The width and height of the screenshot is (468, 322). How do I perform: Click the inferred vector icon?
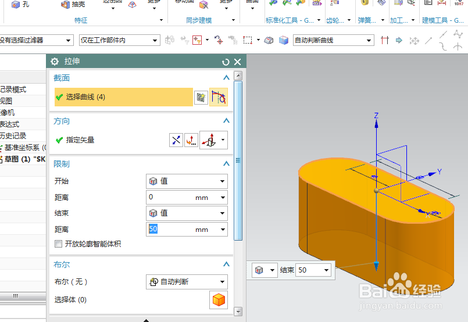pyautogui.click(x=209, y=140)
